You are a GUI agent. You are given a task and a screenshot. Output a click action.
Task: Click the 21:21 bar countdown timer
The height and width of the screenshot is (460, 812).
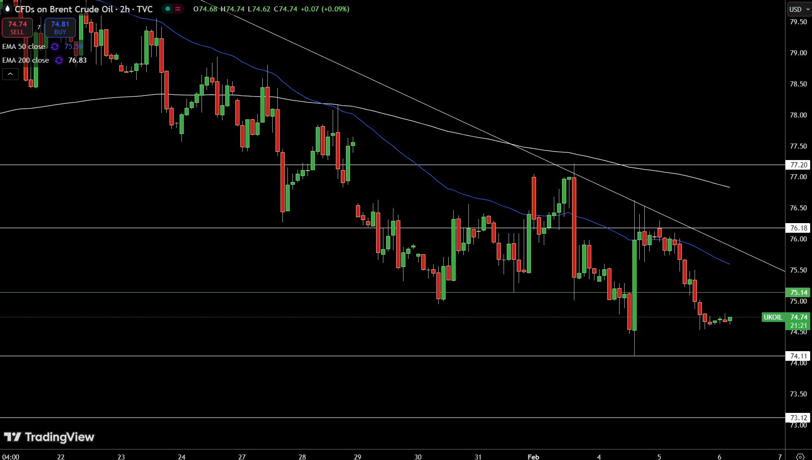(x=798, y=326)
